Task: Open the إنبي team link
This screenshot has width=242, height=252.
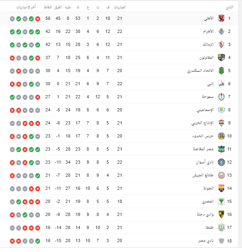Action: point(210,84)
